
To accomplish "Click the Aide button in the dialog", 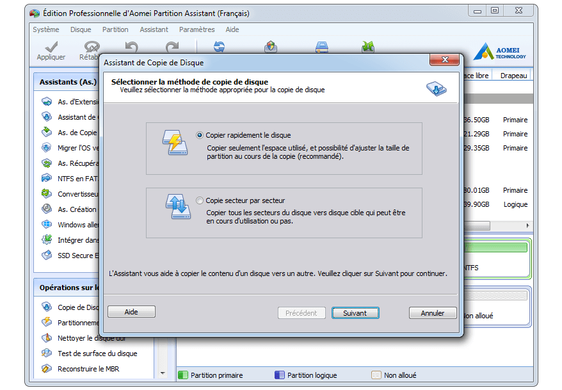I will click(131, 313).
